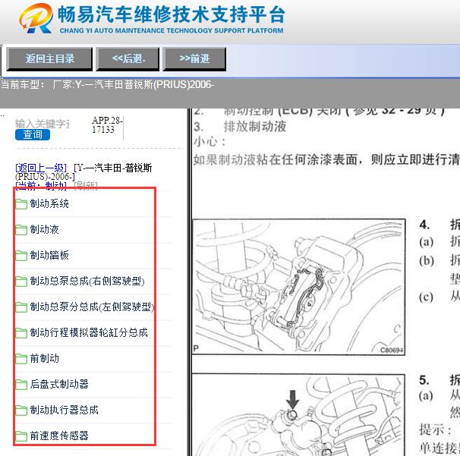Viewport: 460px width, 456px height.
Task: Click the folder icon beside 制动系统
Action: [x=21, y=204]
